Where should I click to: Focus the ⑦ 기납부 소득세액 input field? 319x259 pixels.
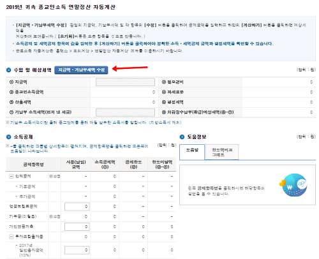point(125,112)
